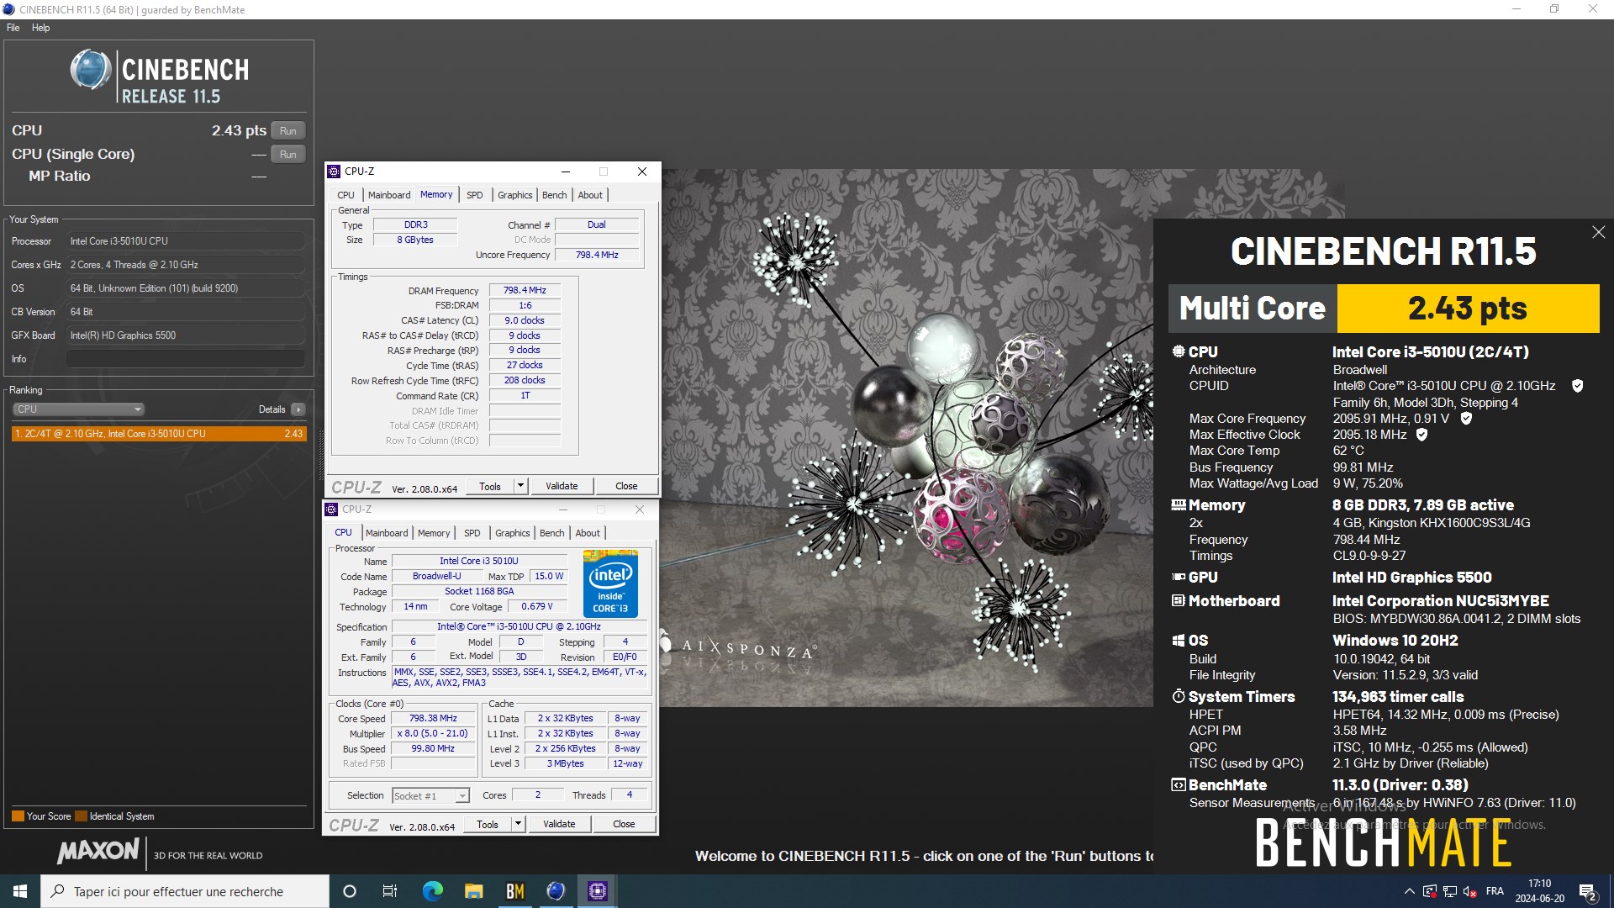
Task: Open Task View in taskbar
Action: pos(389,891)
